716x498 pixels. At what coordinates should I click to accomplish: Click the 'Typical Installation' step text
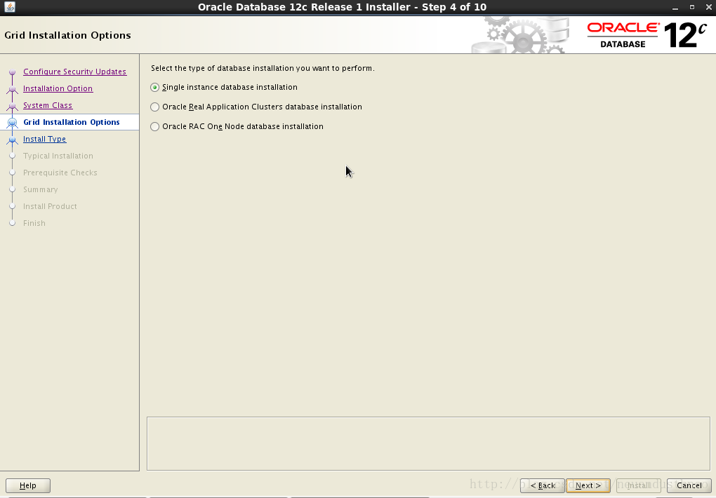pos(58,156)
